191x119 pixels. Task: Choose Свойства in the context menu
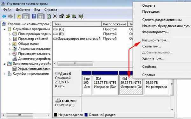point(149,67)
